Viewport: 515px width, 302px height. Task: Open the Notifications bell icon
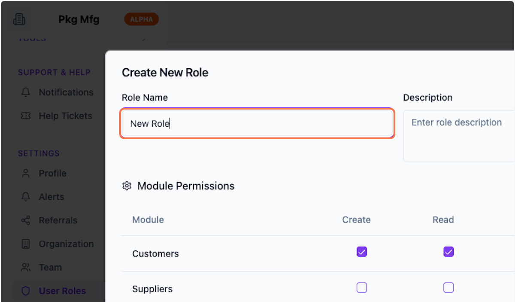(26, 92)
